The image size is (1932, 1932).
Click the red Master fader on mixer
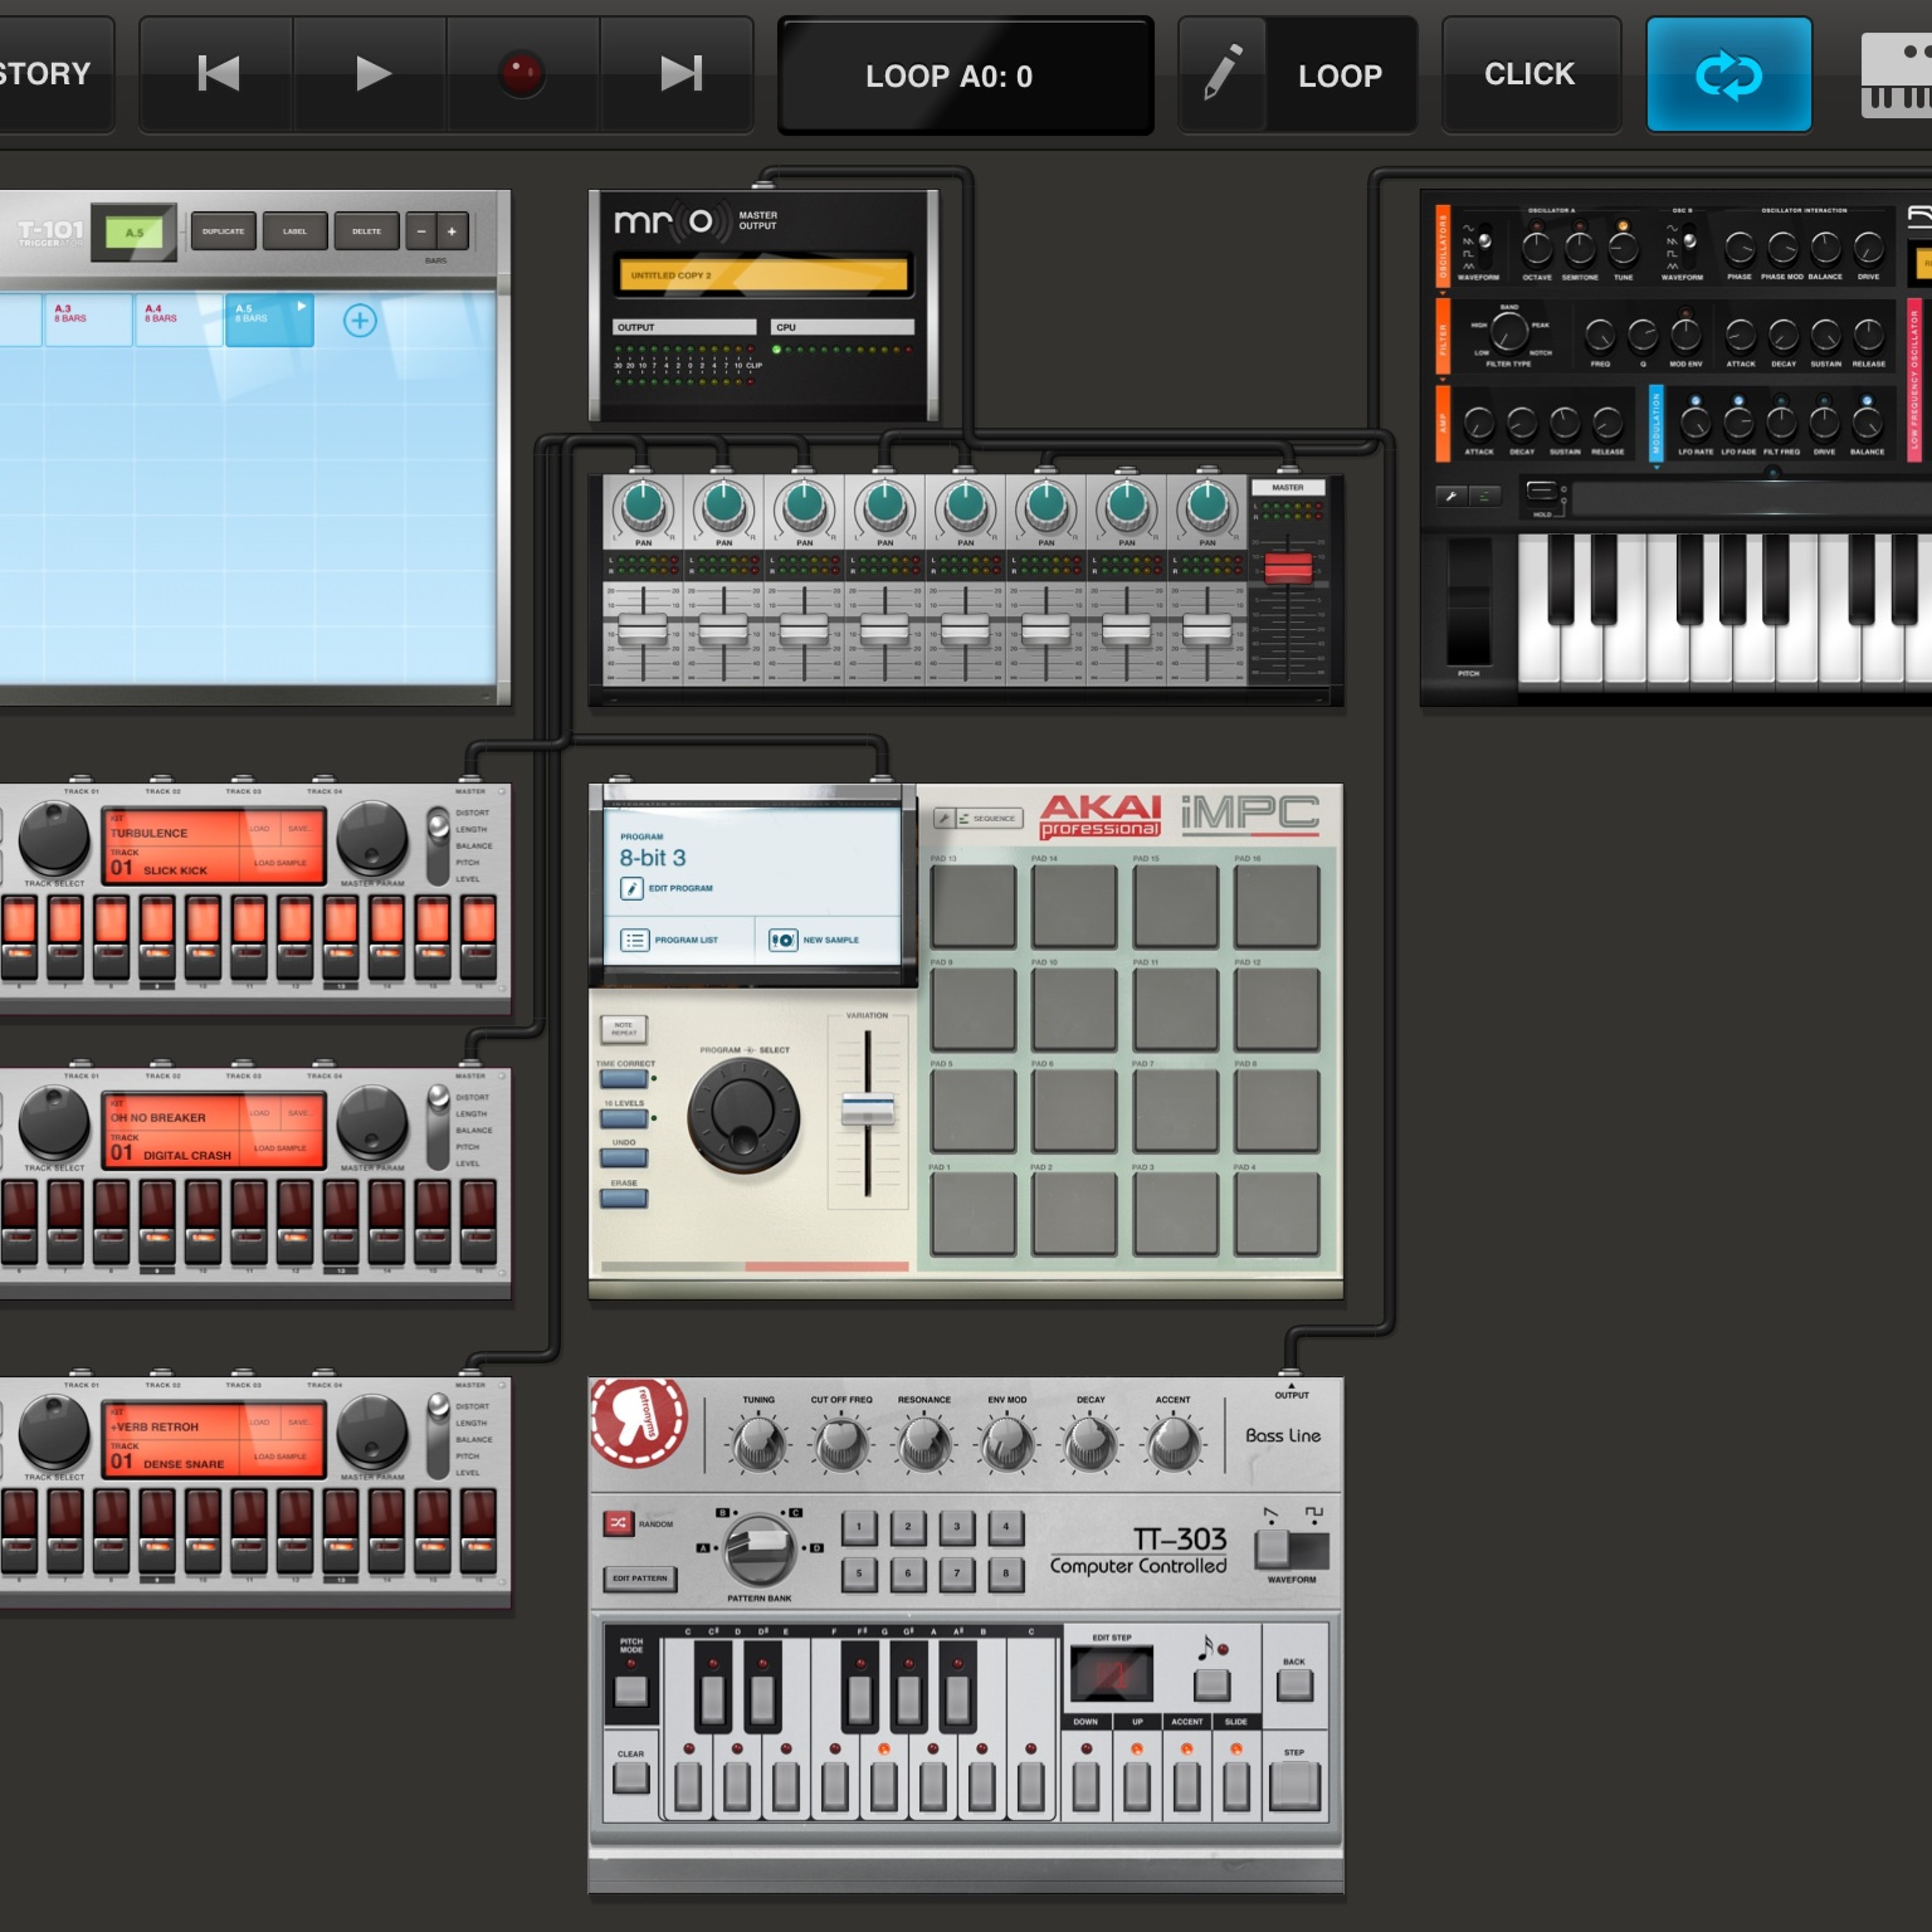(x=1288, y=568)
